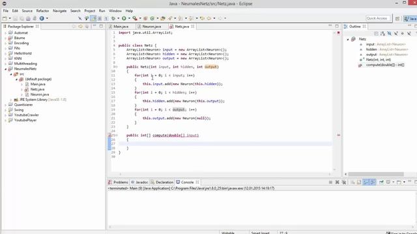Click the Last Edit Location arrow icon
The height and width of the screenshot is (234, 417).
(x=203, y=18)
